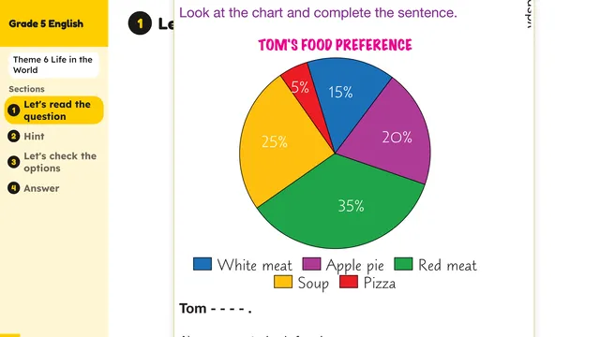
Task: Click the purple 20% pie slice
Action: [x=394, y=137]
